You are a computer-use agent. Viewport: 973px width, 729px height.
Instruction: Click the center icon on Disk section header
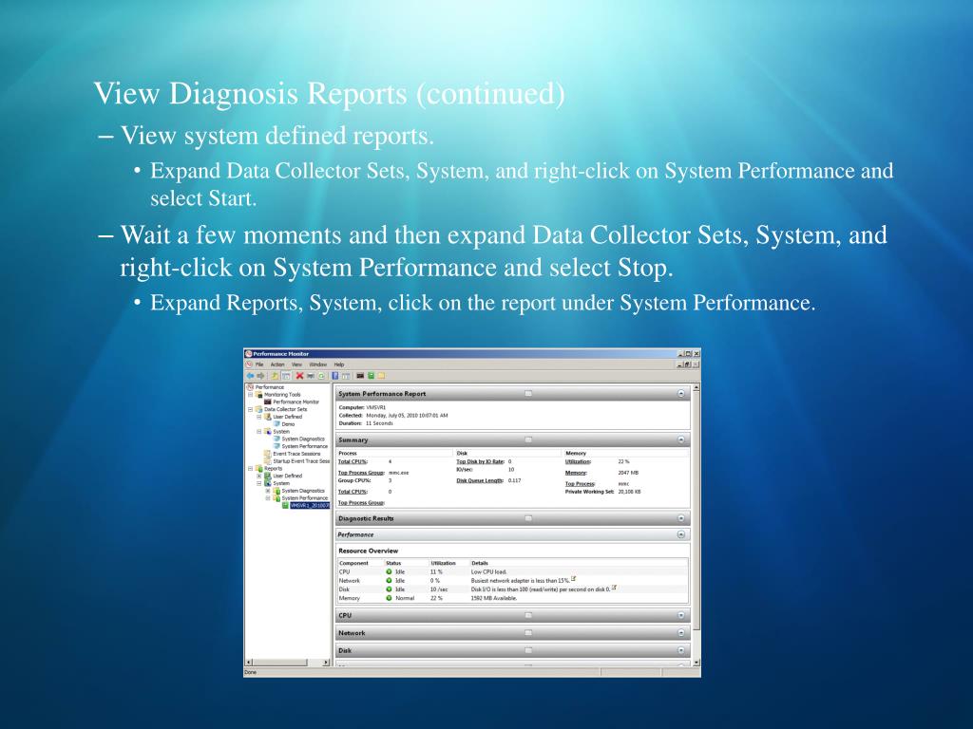[x=528, y=650]
